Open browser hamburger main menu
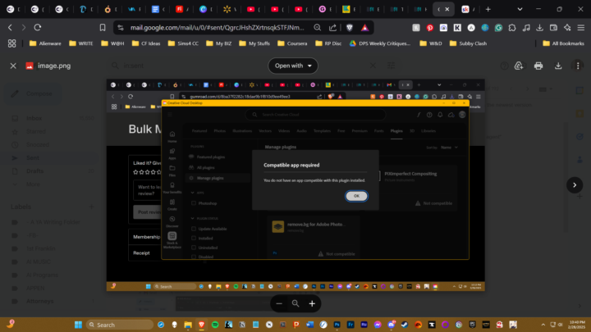This screenshot has width=591, height=332. click(581, 28)
